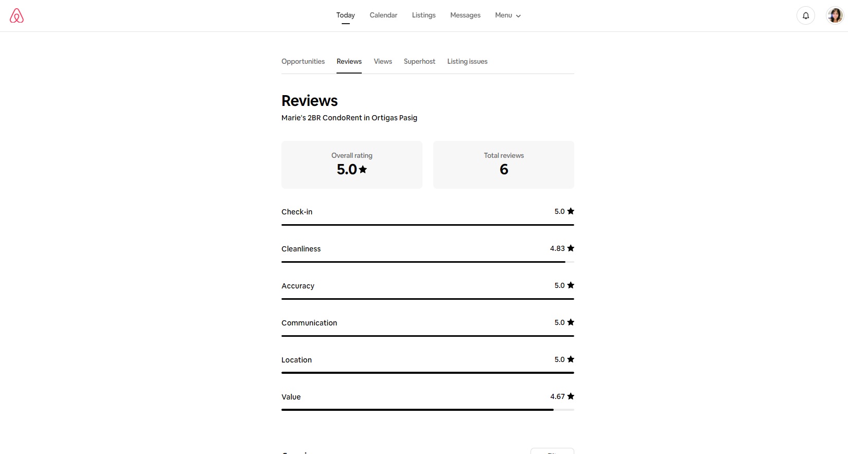This screenshot has height=454, width=848.
Task: Click the listing name under Reviews heading
Action: tap(349, 118)
